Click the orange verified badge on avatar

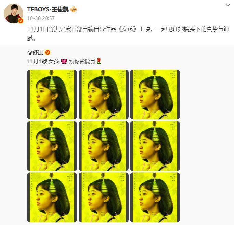point(21,21)
